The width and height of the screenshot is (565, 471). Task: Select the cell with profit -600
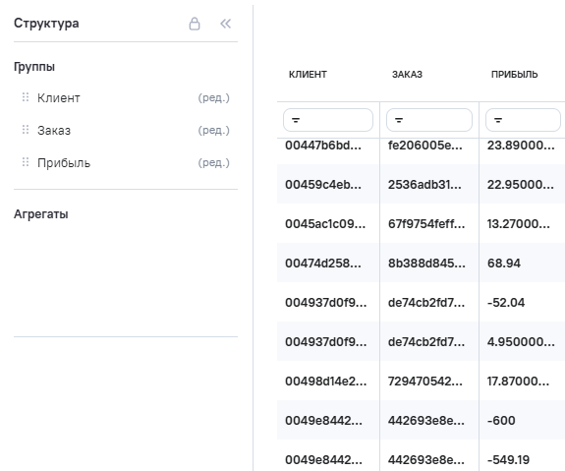click(x=522, y=420)
